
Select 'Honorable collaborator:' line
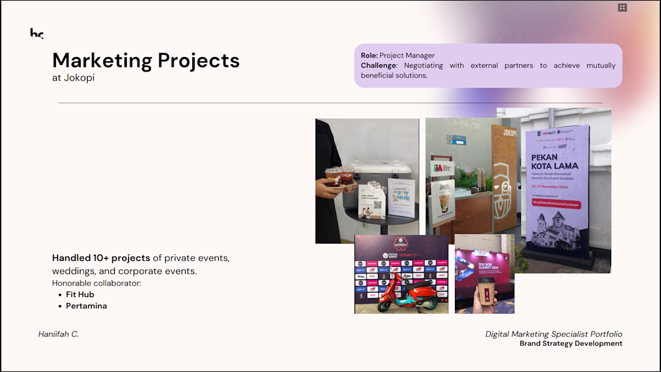[97, 283]
